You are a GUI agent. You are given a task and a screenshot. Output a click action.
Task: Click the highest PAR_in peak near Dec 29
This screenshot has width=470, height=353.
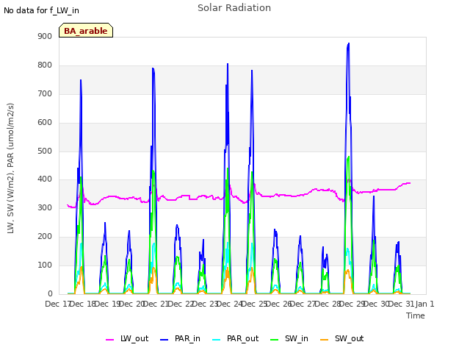tap(349, 43)
